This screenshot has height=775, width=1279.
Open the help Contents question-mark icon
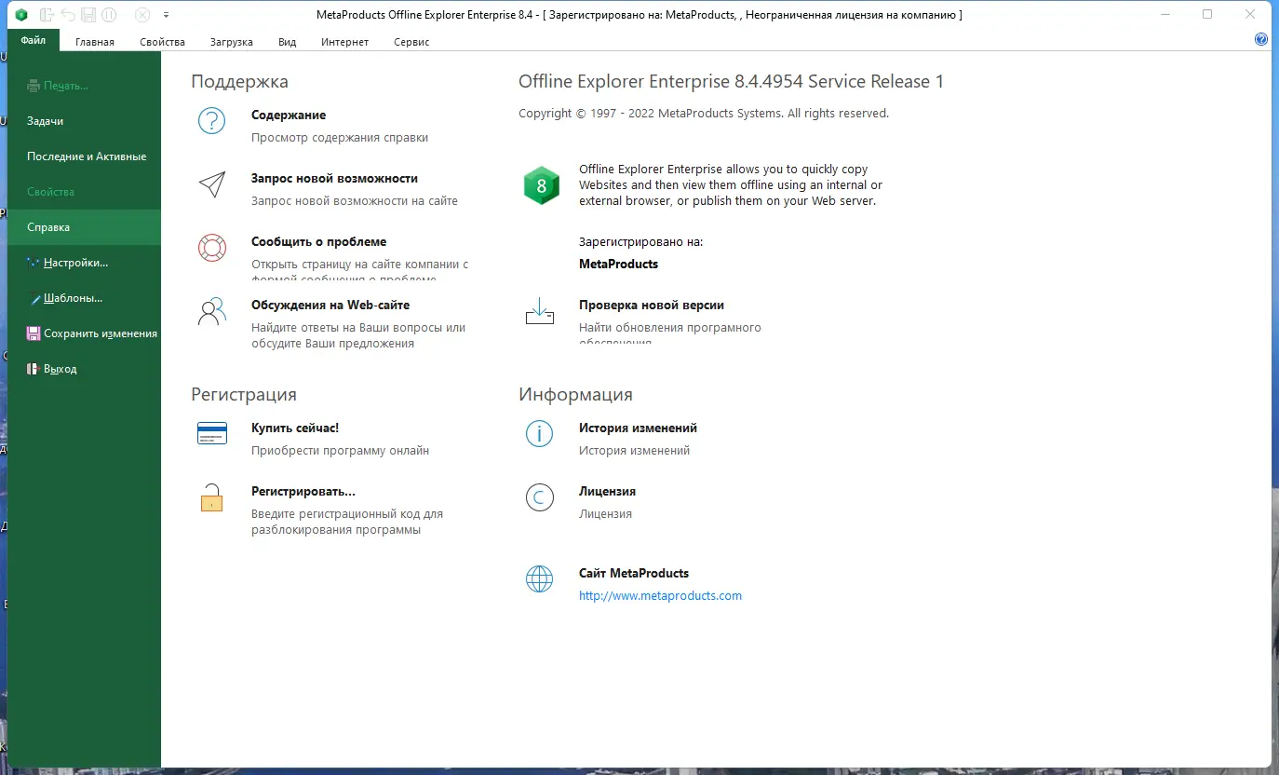[212, 120]
